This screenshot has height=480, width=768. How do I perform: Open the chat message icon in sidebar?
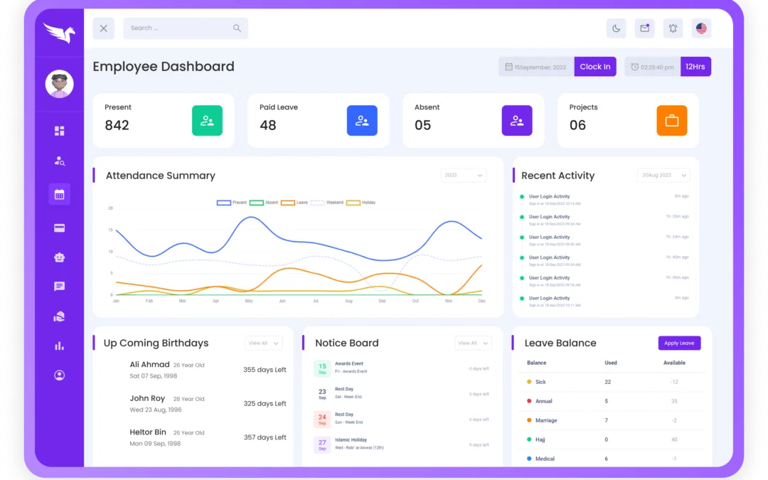click(x=59, y=287)
